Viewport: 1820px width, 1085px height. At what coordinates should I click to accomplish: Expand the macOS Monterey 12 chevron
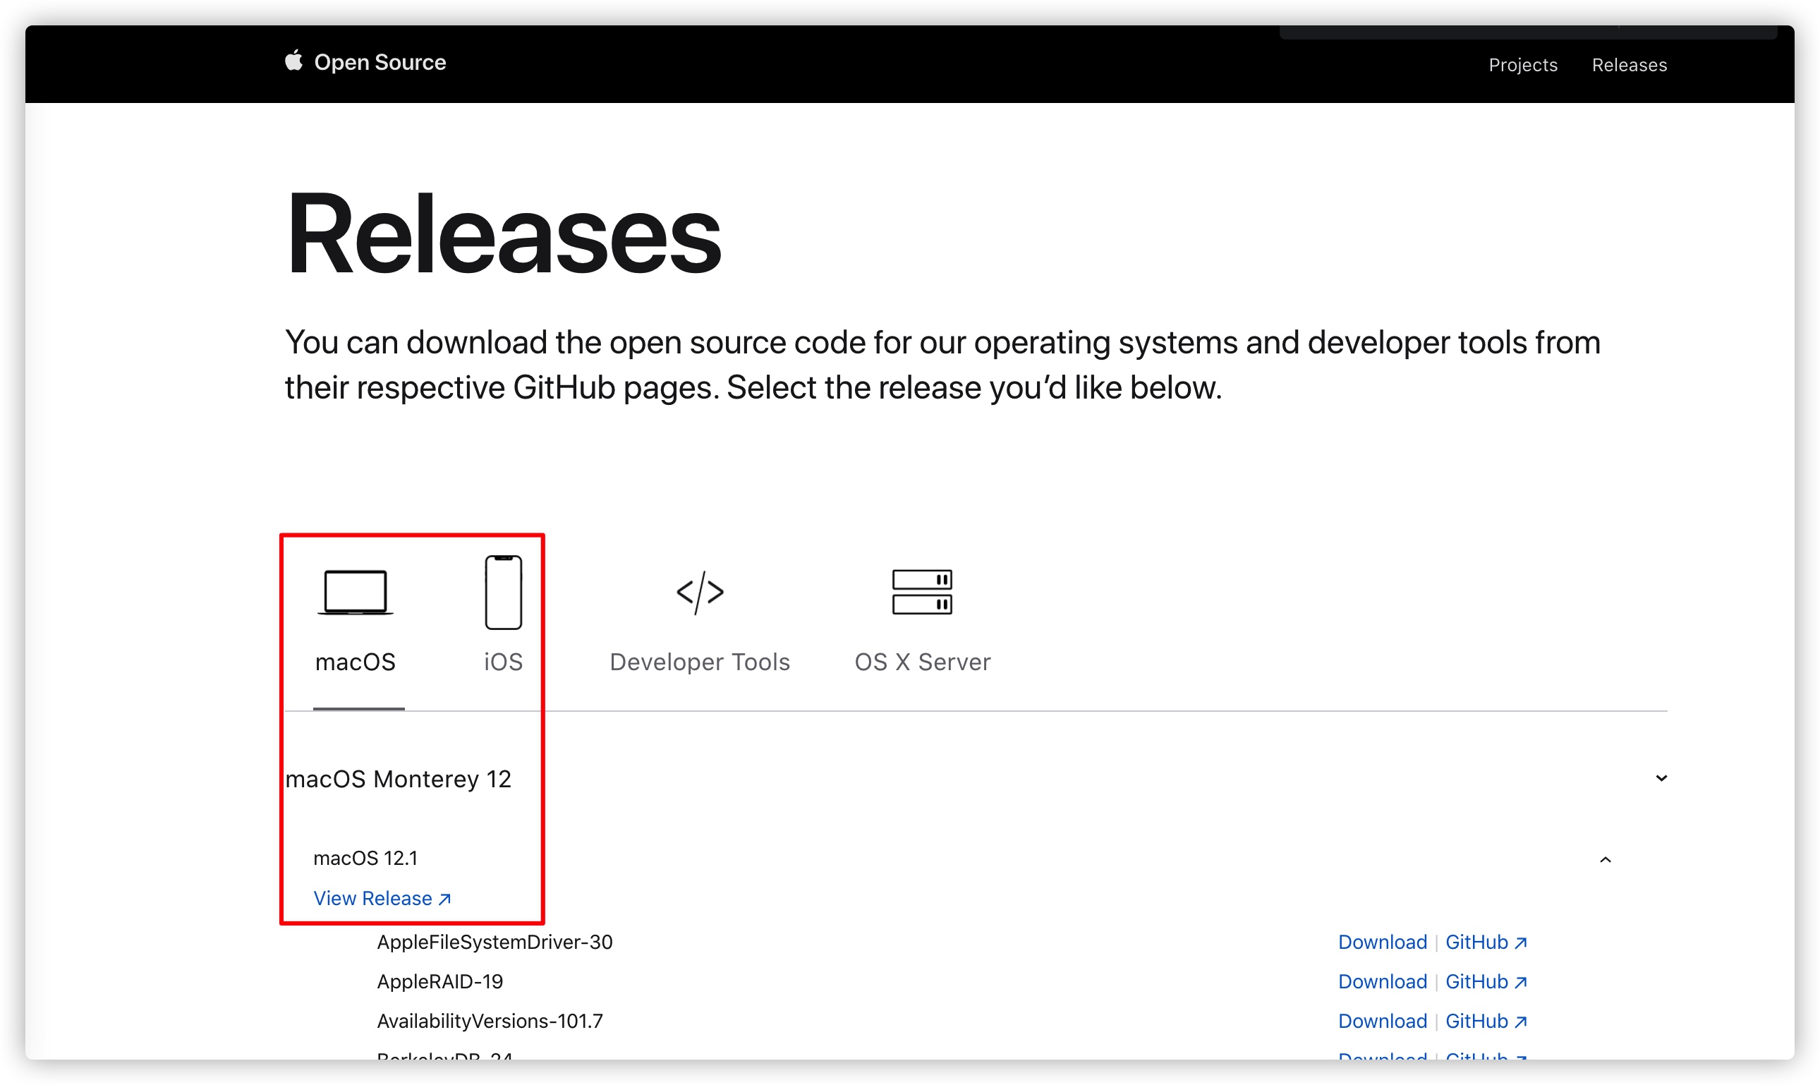pos(1661,779)
